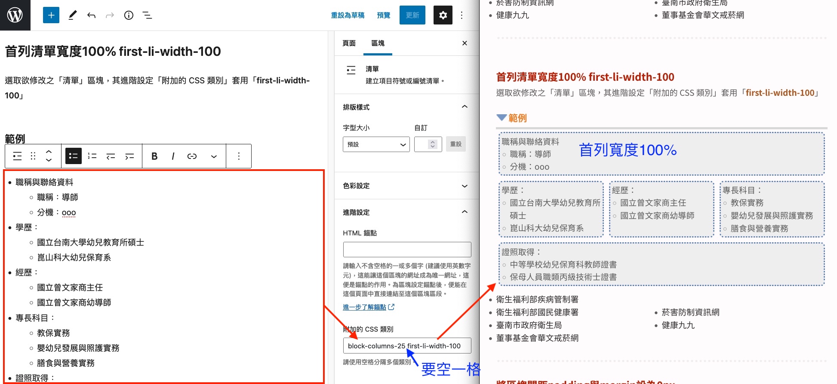
Task: Switch to the 頁面 tab
Action: tap(349, 43)
